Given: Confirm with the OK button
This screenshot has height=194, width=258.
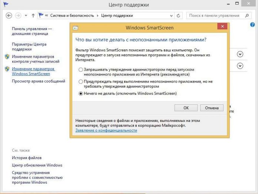Looking at the screenshot, I should [x=186, y=108].
